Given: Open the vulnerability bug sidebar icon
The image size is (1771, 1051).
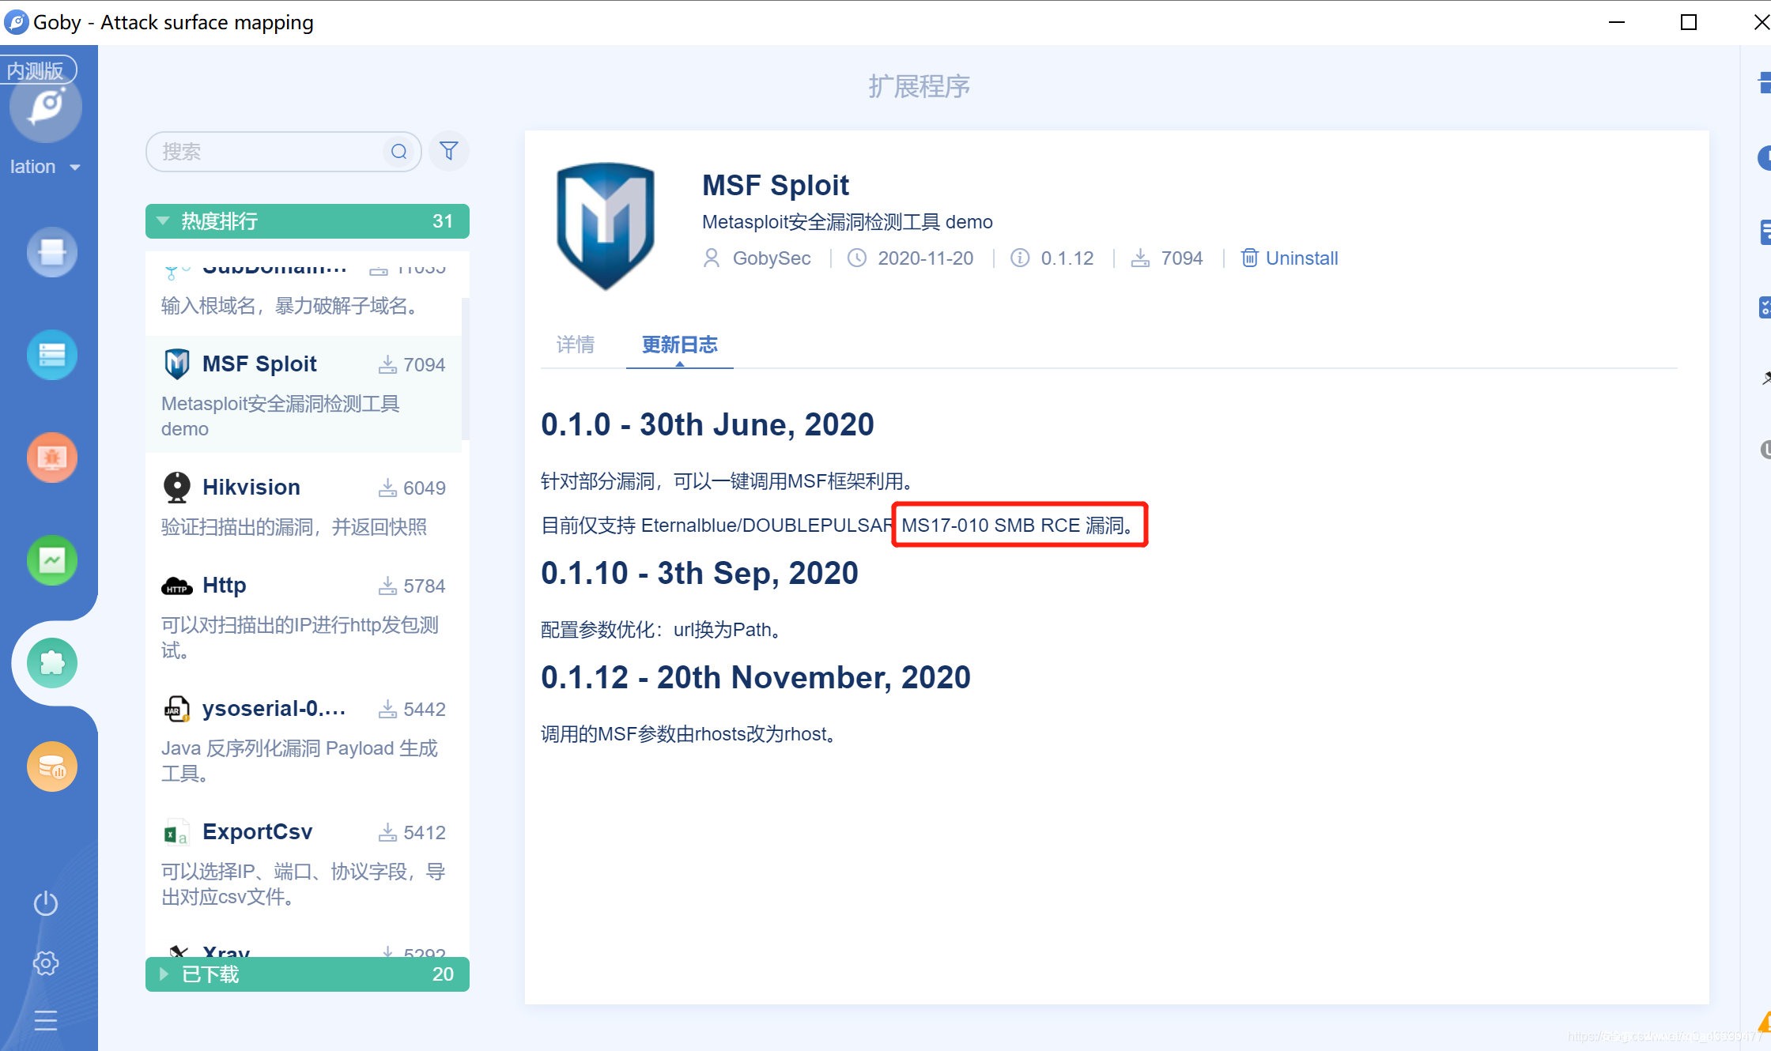Looking at the screenshot, I should [x=52, y=458].
